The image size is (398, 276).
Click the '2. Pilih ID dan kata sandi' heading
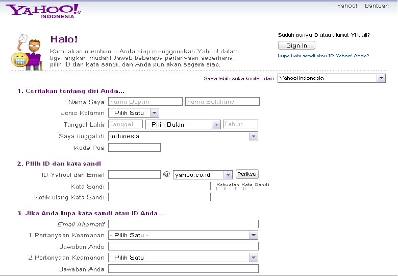[x=59, y=164]
